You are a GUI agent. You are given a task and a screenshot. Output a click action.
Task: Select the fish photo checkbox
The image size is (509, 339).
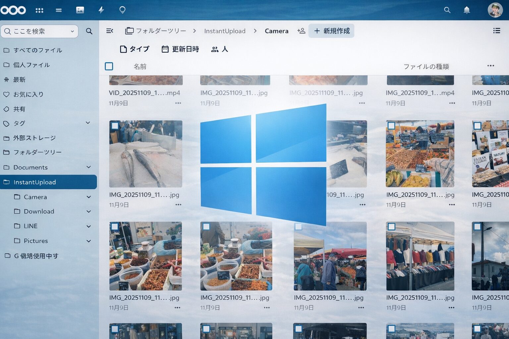click(x=115, y=126)
